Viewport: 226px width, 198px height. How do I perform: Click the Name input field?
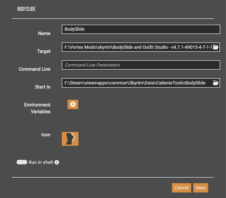(141, 29)
